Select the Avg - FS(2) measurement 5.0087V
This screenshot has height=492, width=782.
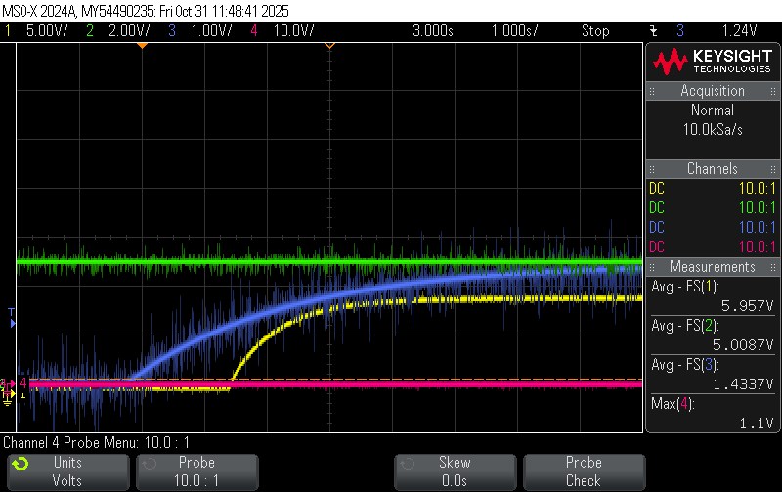713,335
